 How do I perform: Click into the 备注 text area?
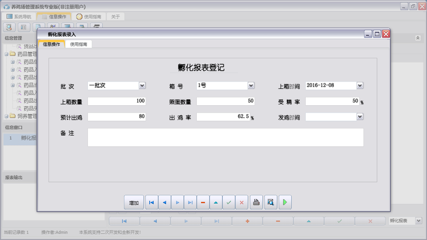pos(225,137)
